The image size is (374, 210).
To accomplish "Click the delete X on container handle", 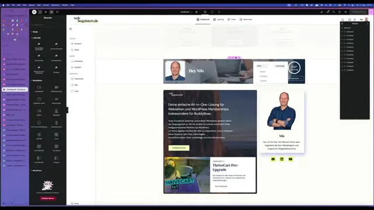I will coord(239,58).
